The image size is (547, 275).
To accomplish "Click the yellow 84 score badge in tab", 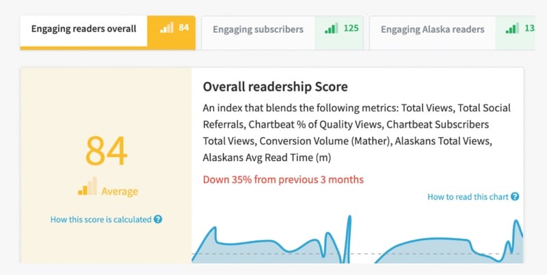I will coord(172,31).
